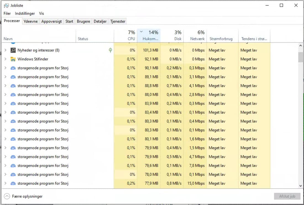
Task: Click the Storj icon on the 90,1 MB row
Action: 13,68
